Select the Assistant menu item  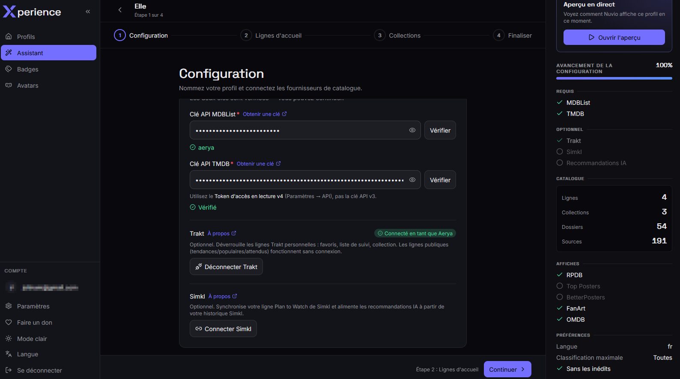point(48,53)
